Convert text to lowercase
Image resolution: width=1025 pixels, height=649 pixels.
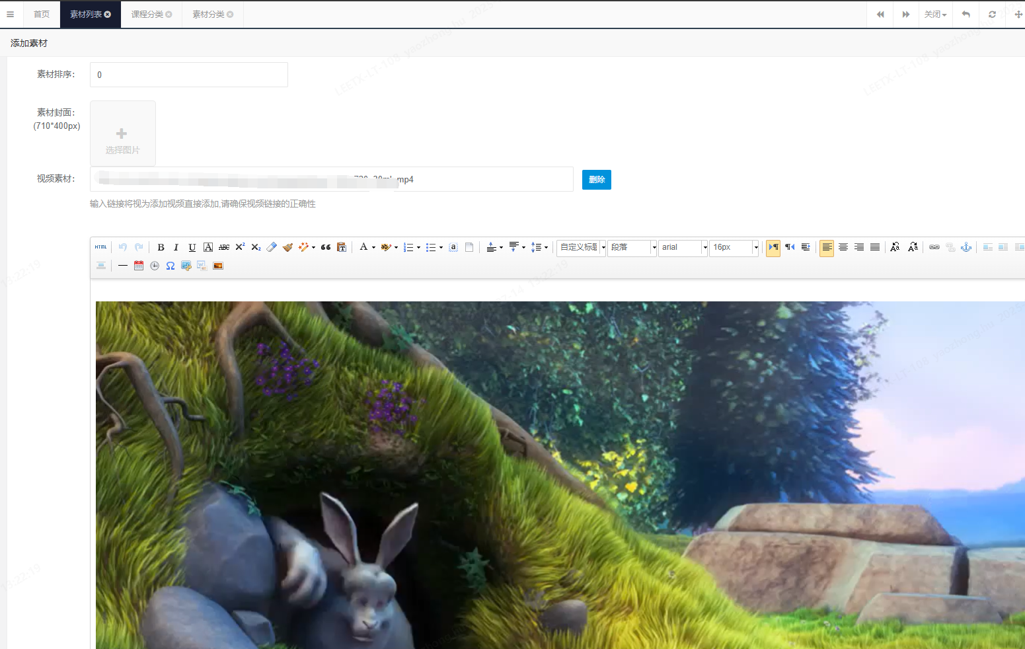coord(913,247)
